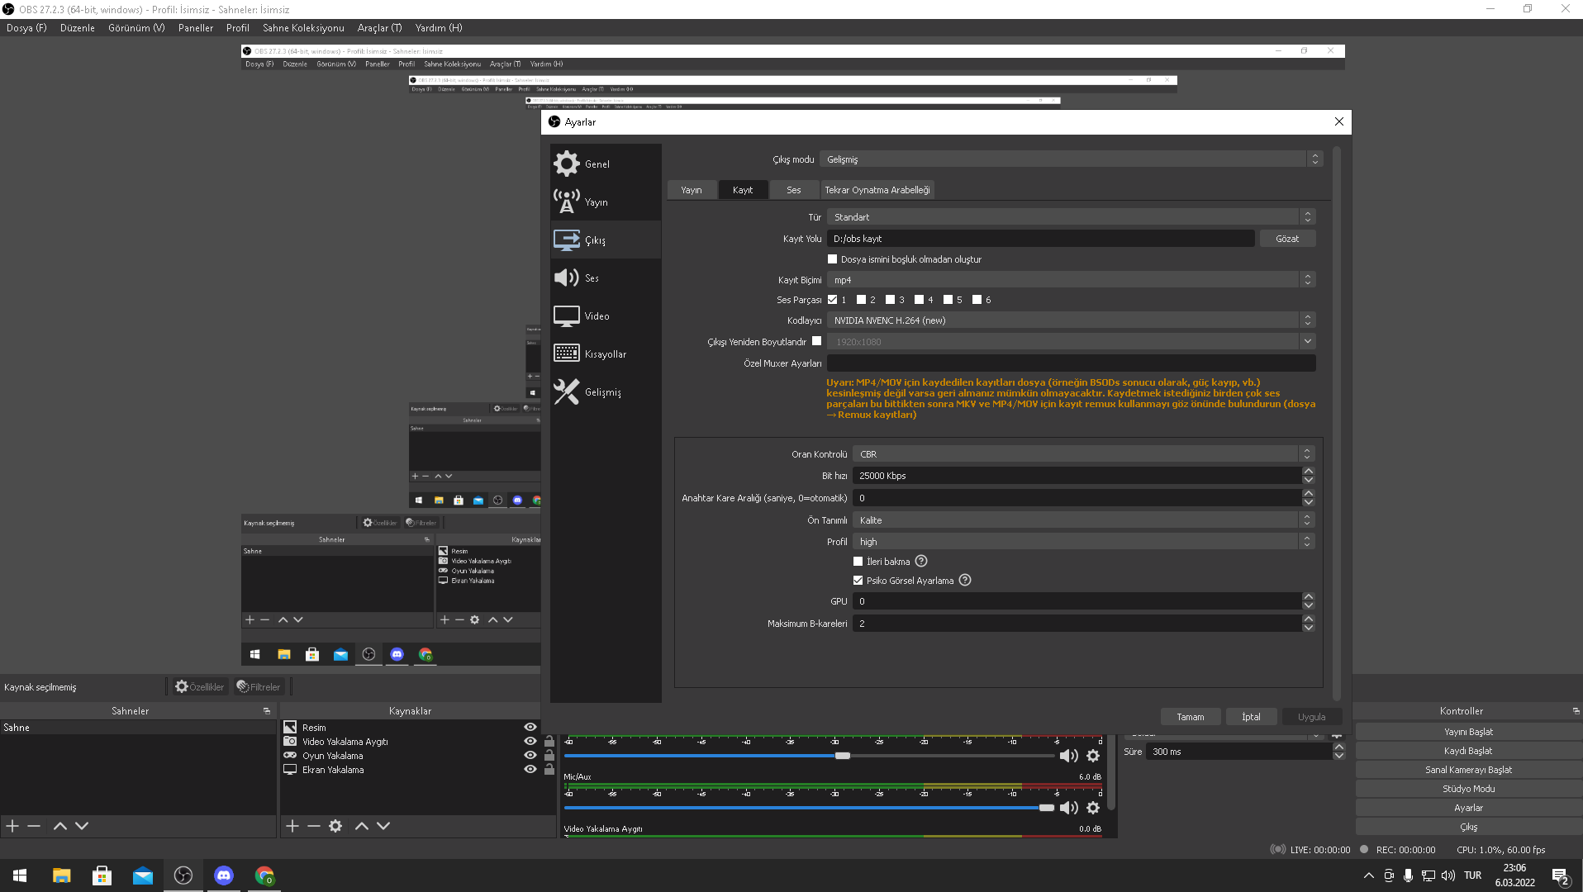
Task: Hide the Ekran Yakalama source
Action: pos(530,769)
